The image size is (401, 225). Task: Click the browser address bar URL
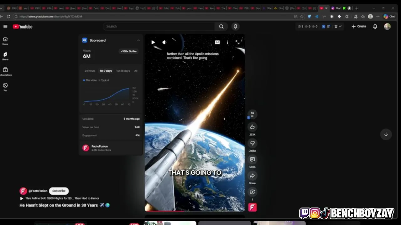50,17
